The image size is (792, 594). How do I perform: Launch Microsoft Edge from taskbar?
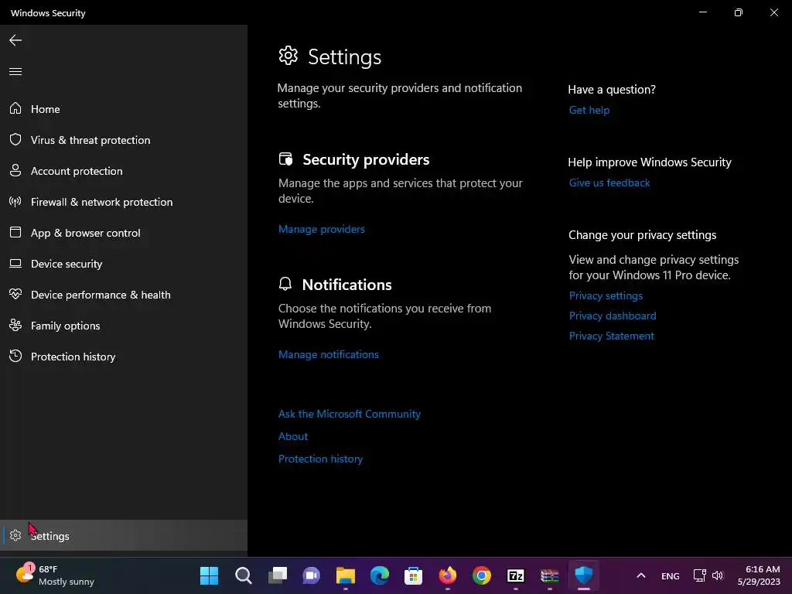(379, 575)
